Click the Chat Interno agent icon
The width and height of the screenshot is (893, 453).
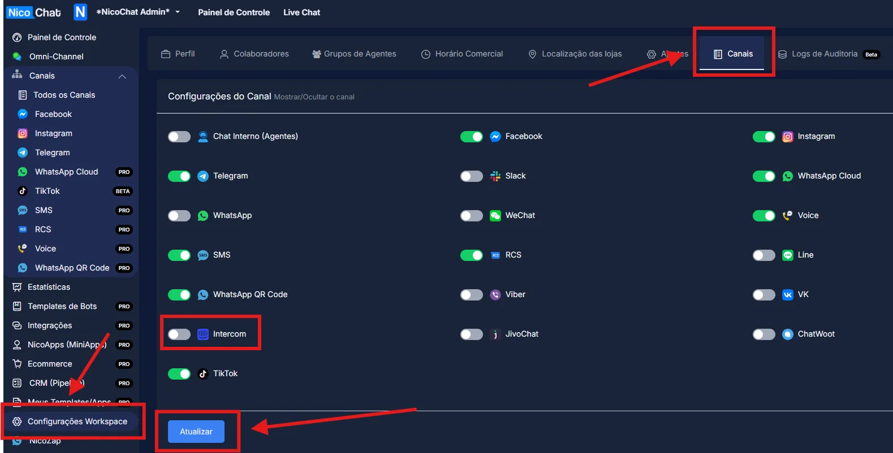point(203,137)
